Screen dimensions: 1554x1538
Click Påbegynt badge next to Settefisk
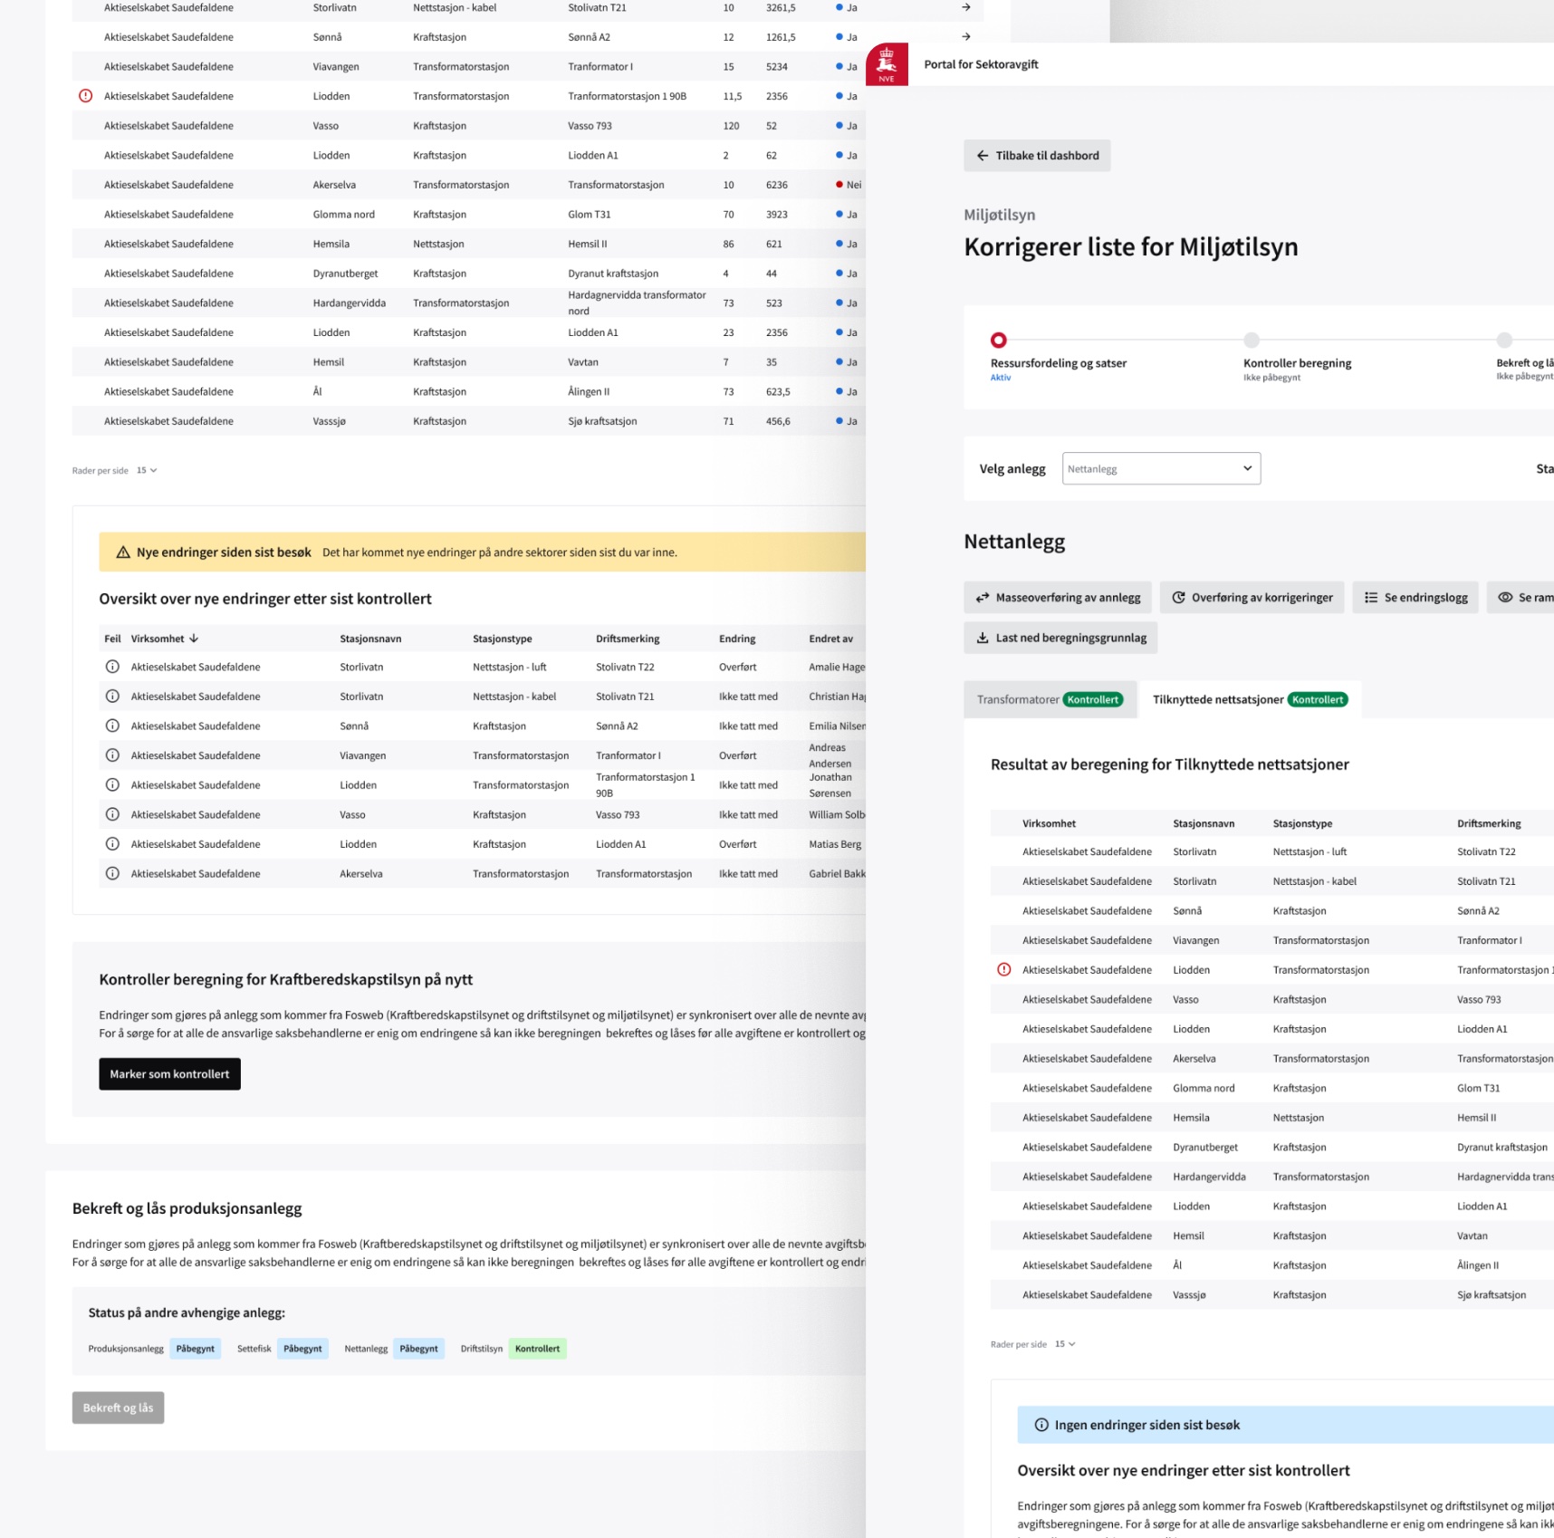302,1349
